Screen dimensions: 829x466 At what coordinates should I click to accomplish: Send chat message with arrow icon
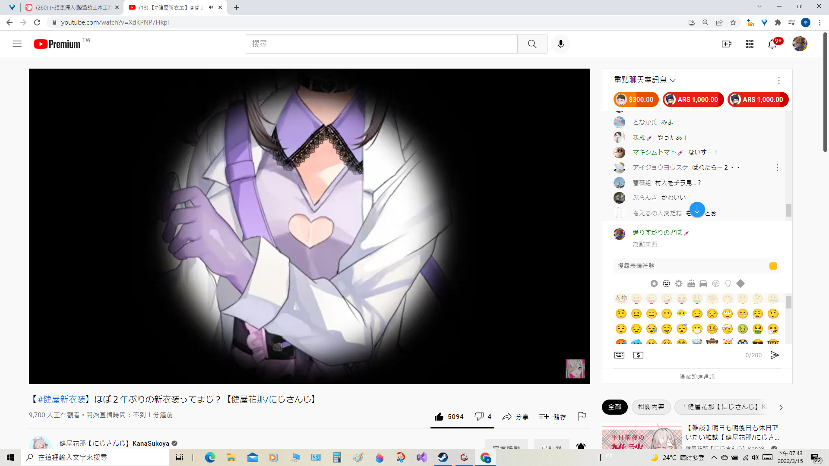click(x=775, y=355)
